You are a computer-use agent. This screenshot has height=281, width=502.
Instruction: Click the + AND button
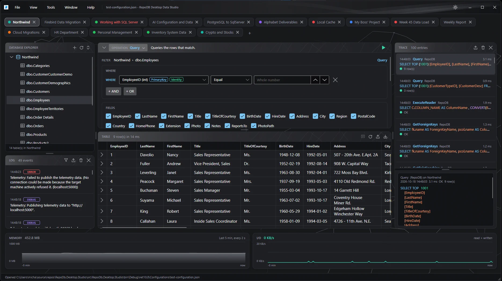[114, 91]
